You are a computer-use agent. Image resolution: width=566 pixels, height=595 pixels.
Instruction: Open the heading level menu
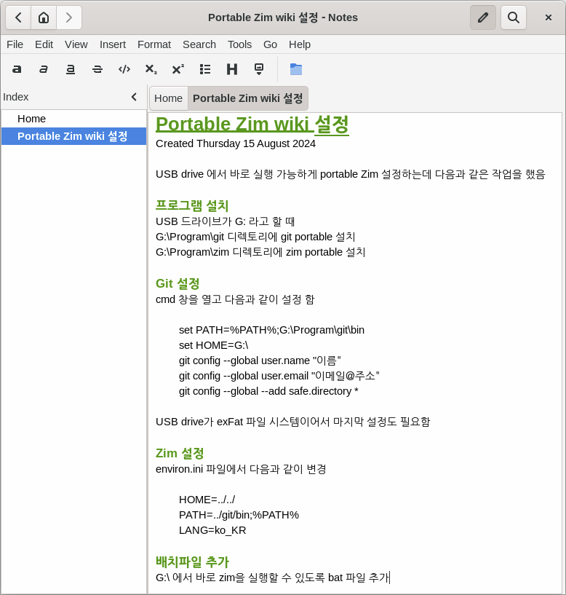[x=232, y=69]
